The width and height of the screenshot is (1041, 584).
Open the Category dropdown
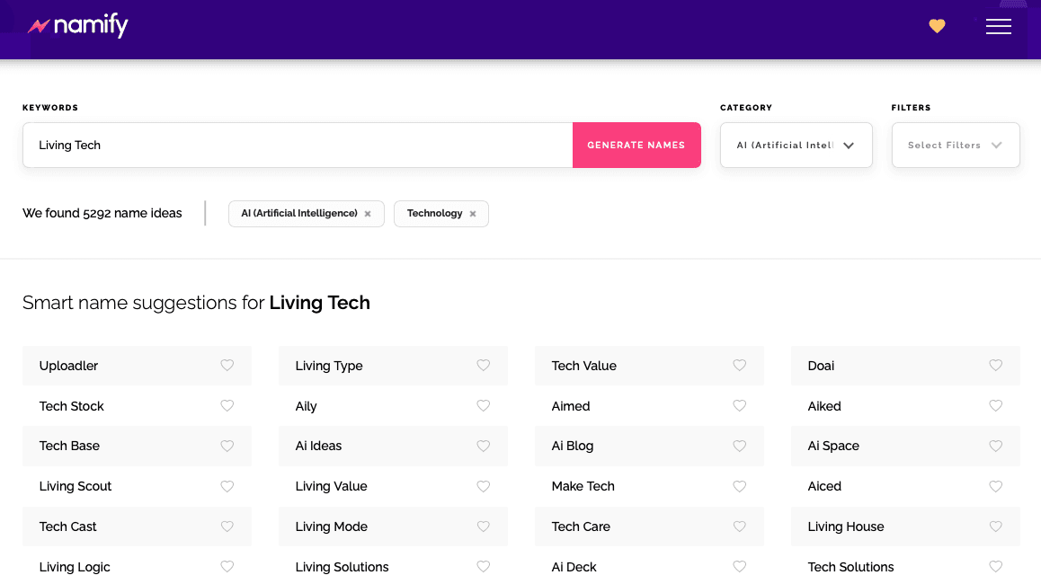(x=795, y=145)
